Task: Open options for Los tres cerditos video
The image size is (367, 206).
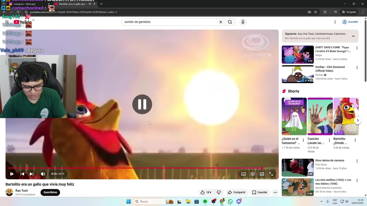Action: 357,181
